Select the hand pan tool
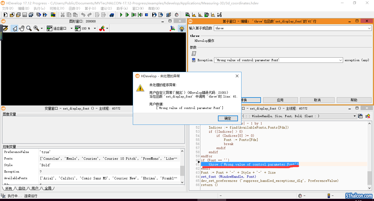The image size is (374, 201). pyautogui.click(x=22, y=28)
